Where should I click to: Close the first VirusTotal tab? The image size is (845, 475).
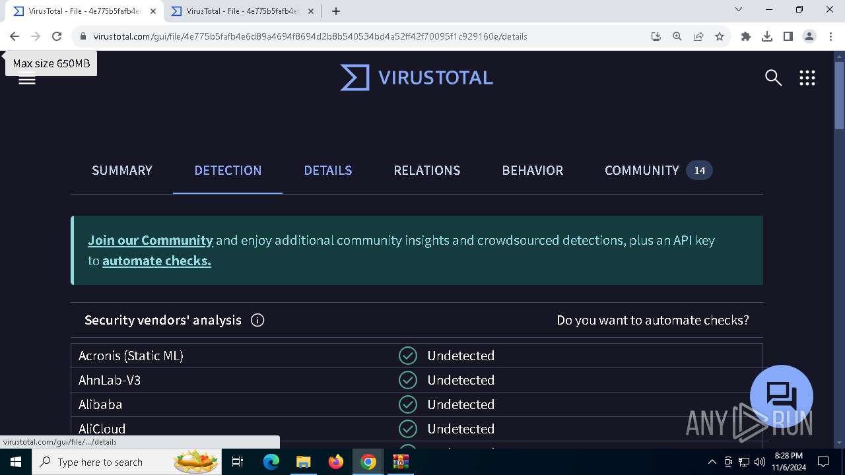[153, 11]
